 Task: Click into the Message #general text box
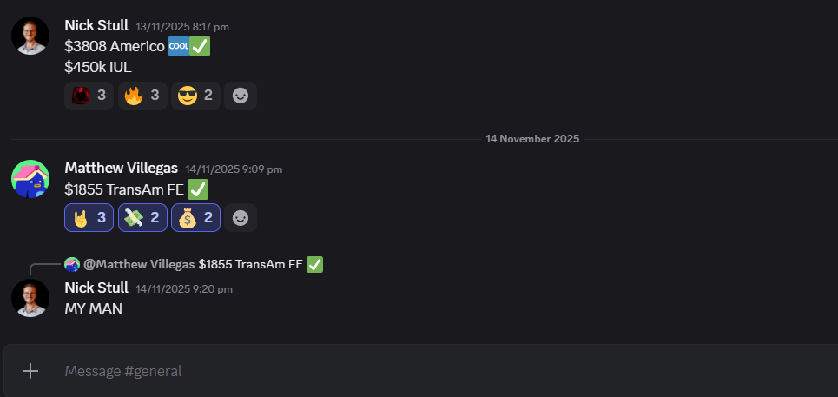pyautogui.click(x=434, y=371)
